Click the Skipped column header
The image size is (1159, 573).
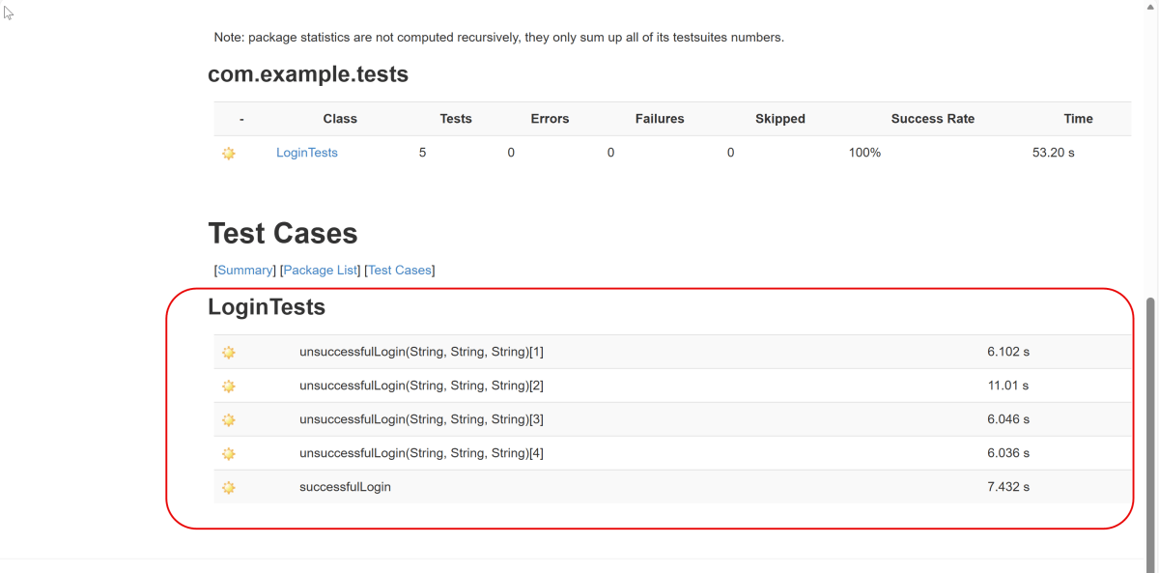(x=779, y=119)
